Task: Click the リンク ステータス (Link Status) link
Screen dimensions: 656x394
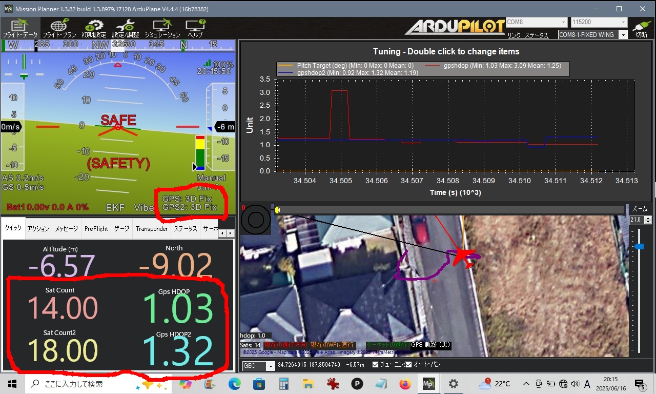Action: (528, 35)
